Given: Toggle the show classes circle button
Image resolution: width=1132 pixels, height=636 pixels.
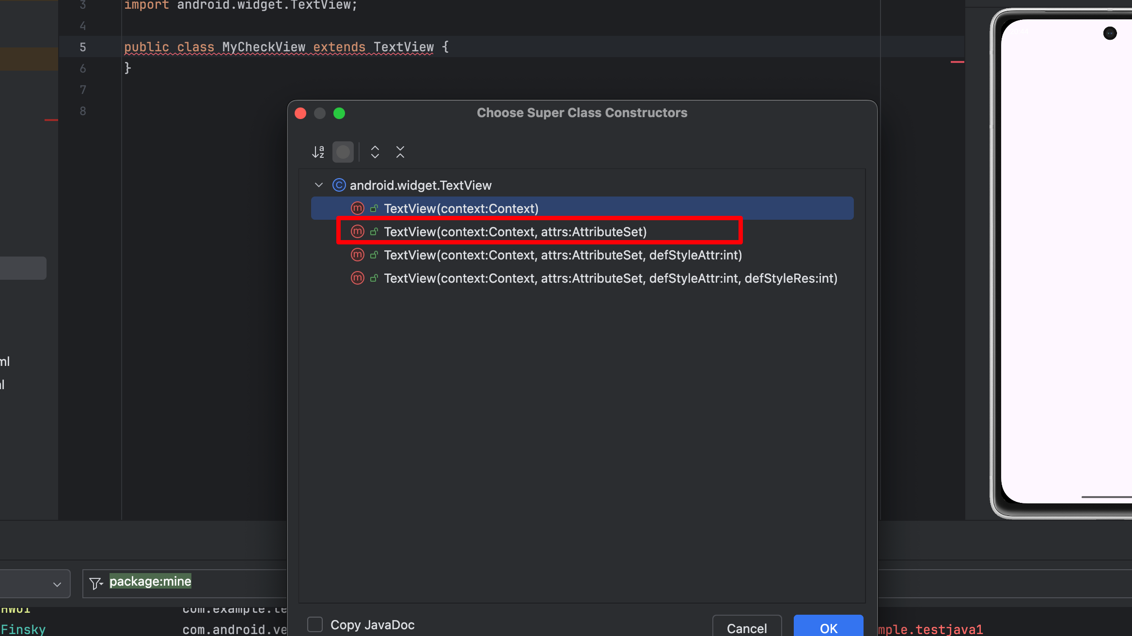Looking at the screenshot, I should 343,152.
